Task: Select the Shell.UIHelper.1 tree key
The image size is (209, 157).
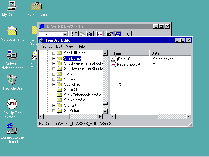Action: [x=76, y=53]
